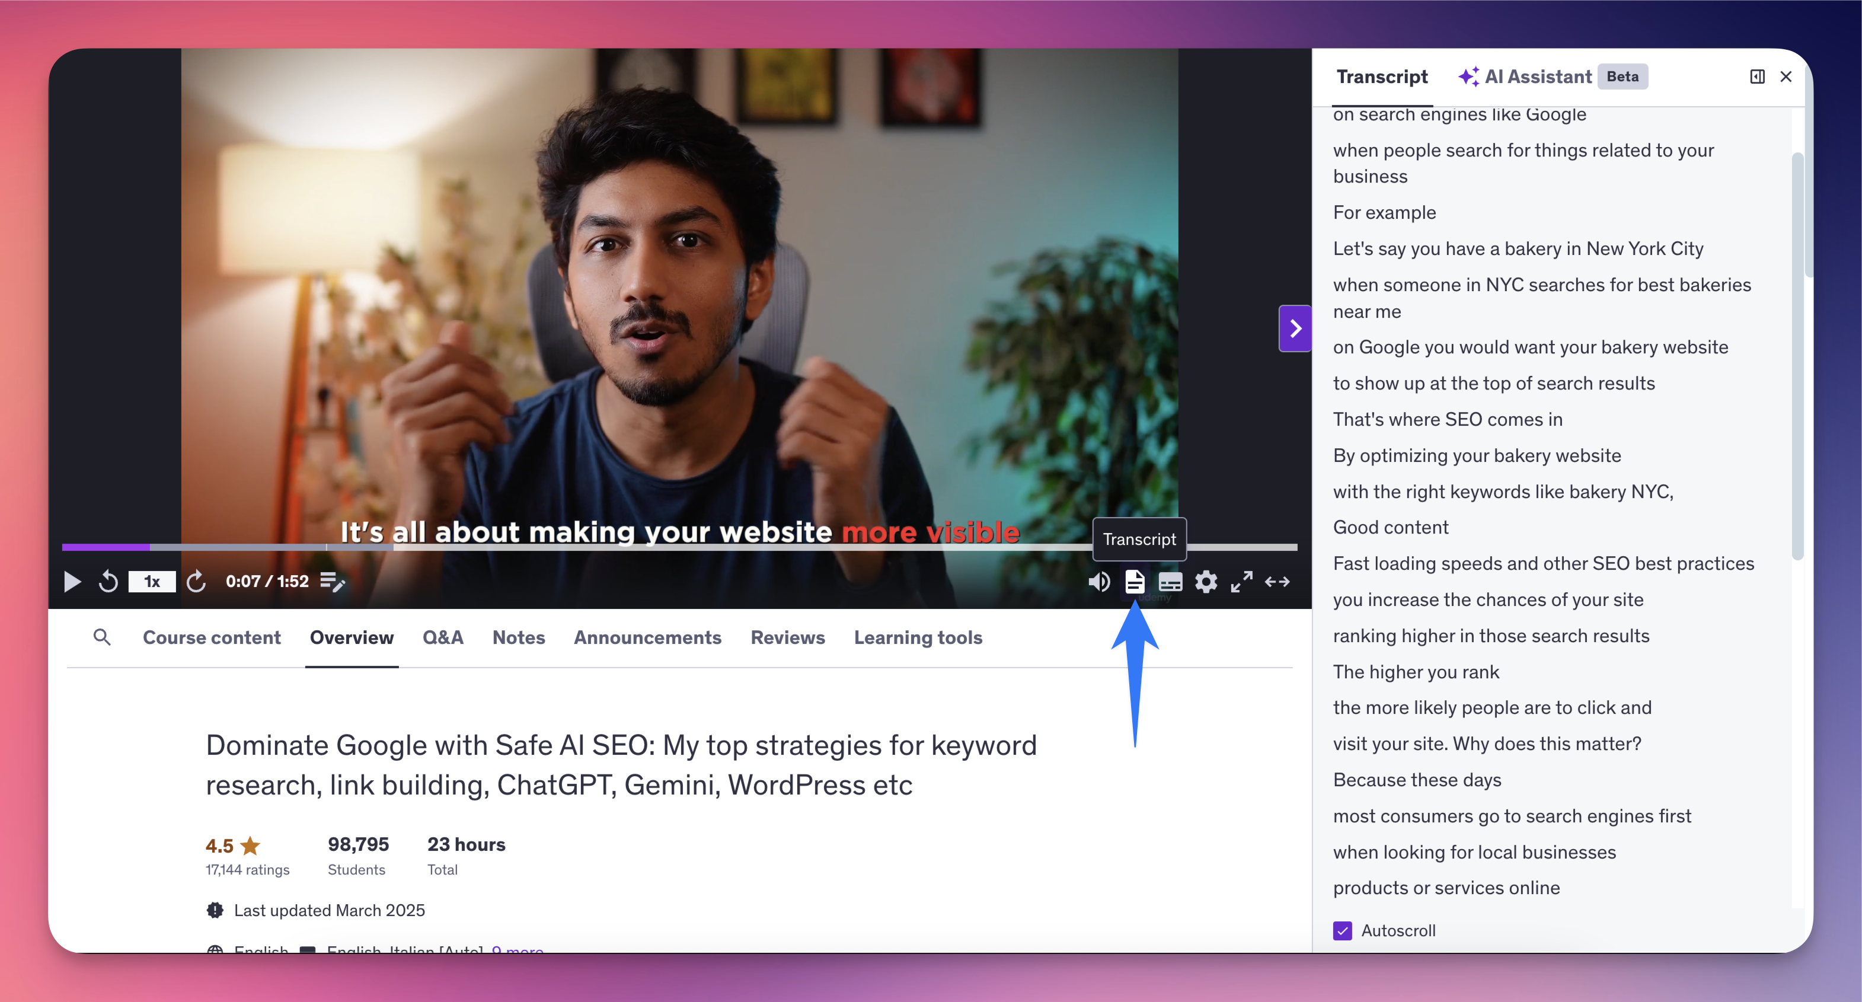Rewind the video five seconds

pyautogui.click(x=108, y=581)
